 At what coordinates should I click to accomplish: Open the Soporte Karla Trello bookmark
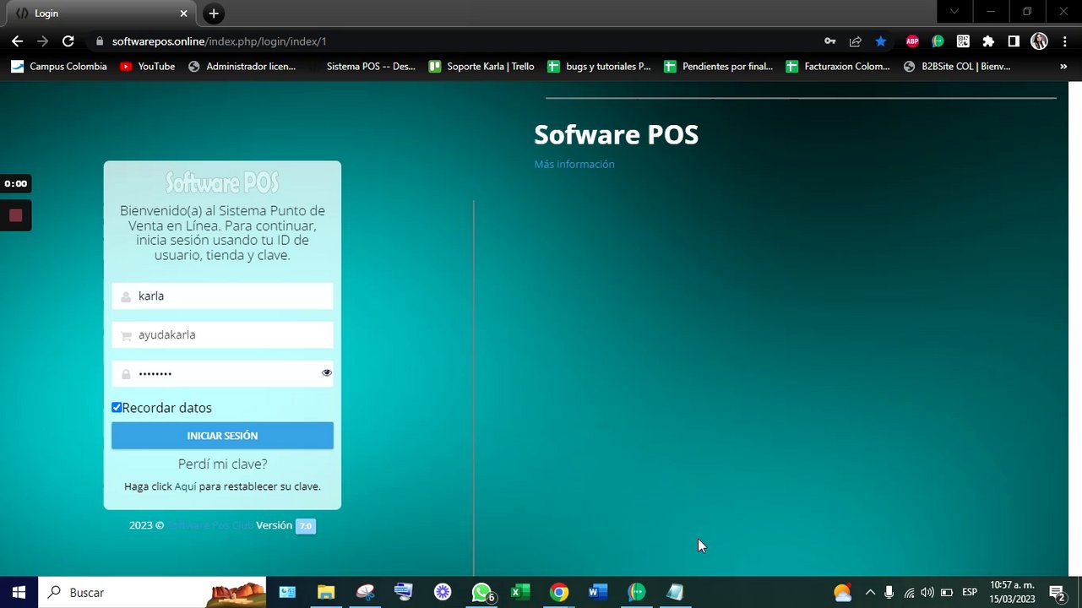click(481, 66)
